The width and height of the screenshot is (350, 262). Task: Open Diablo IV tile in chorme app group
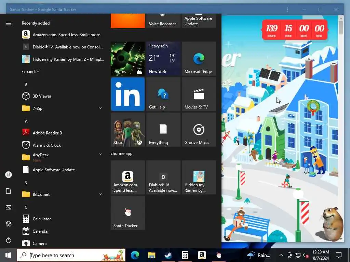[x=163, y=177]
